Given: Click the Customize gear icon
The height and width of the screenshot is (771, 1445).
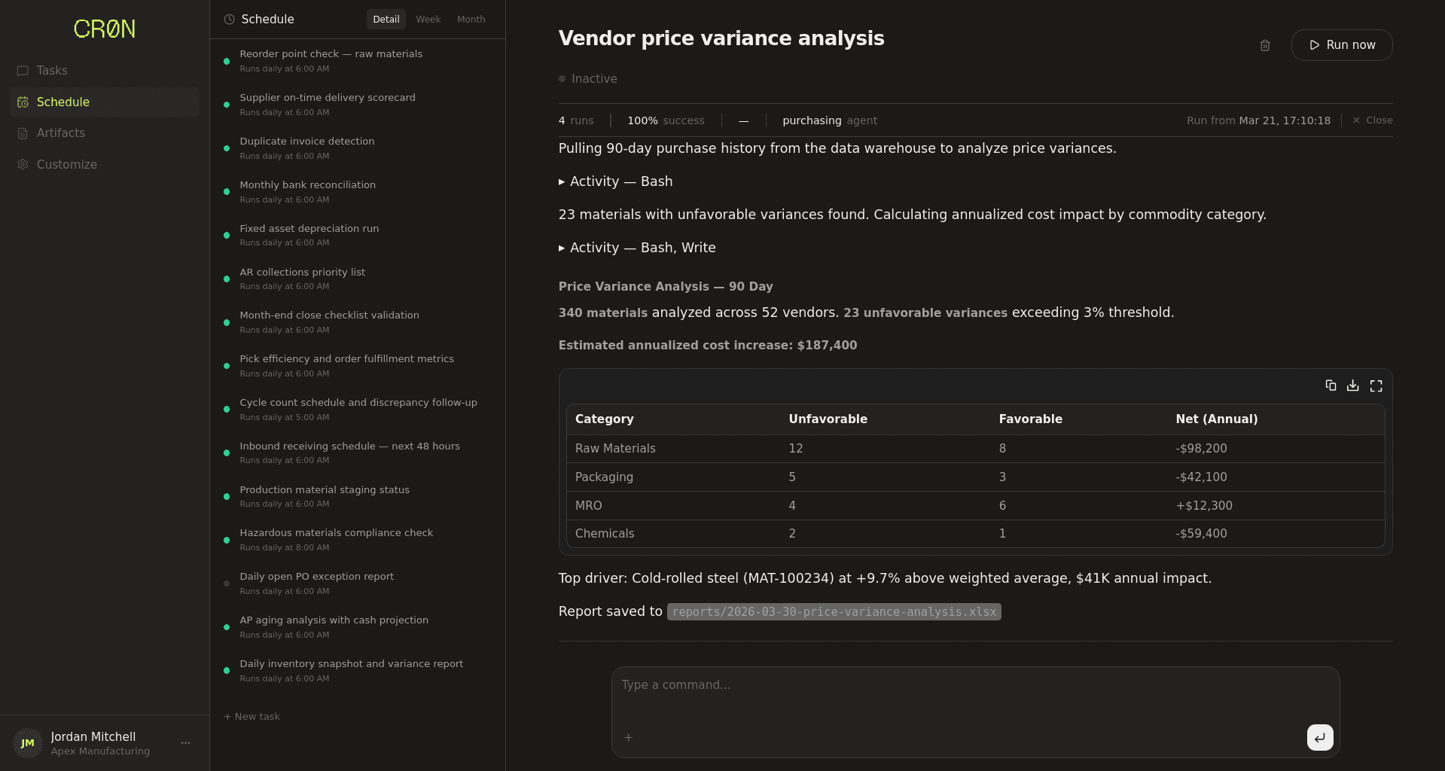Looking at the screenshot, I should click(x=23, y=164).
